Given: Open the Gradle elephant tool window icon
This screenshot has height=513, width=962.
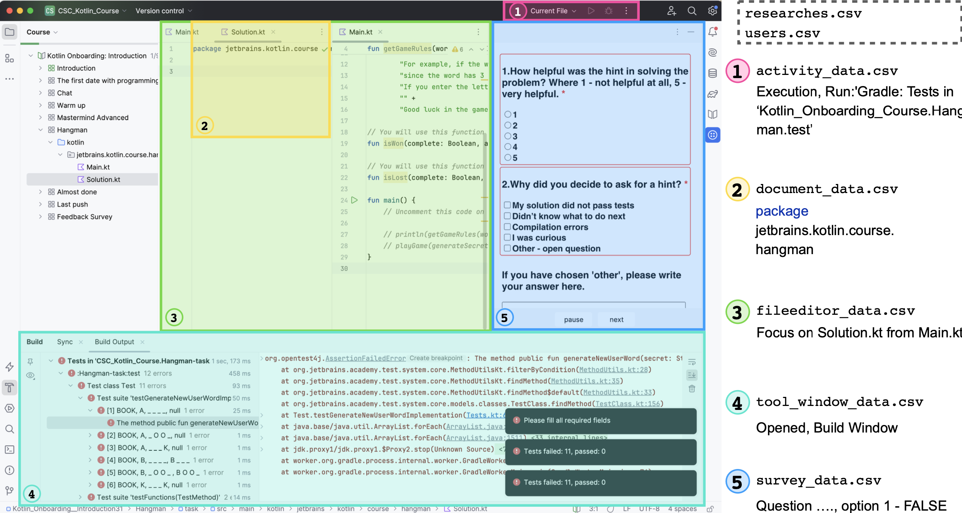Looking at the screenshot, I should coord(713,94).
